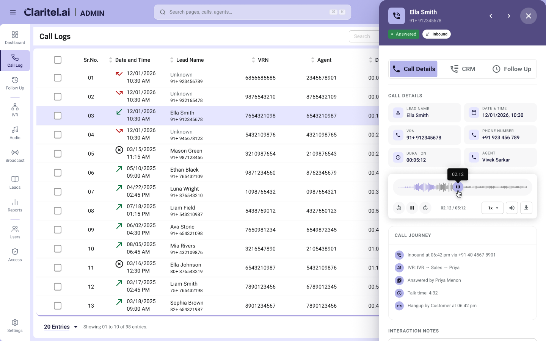
Task: Switch to the Follow Up tab
Action: (x=511, y=69)
